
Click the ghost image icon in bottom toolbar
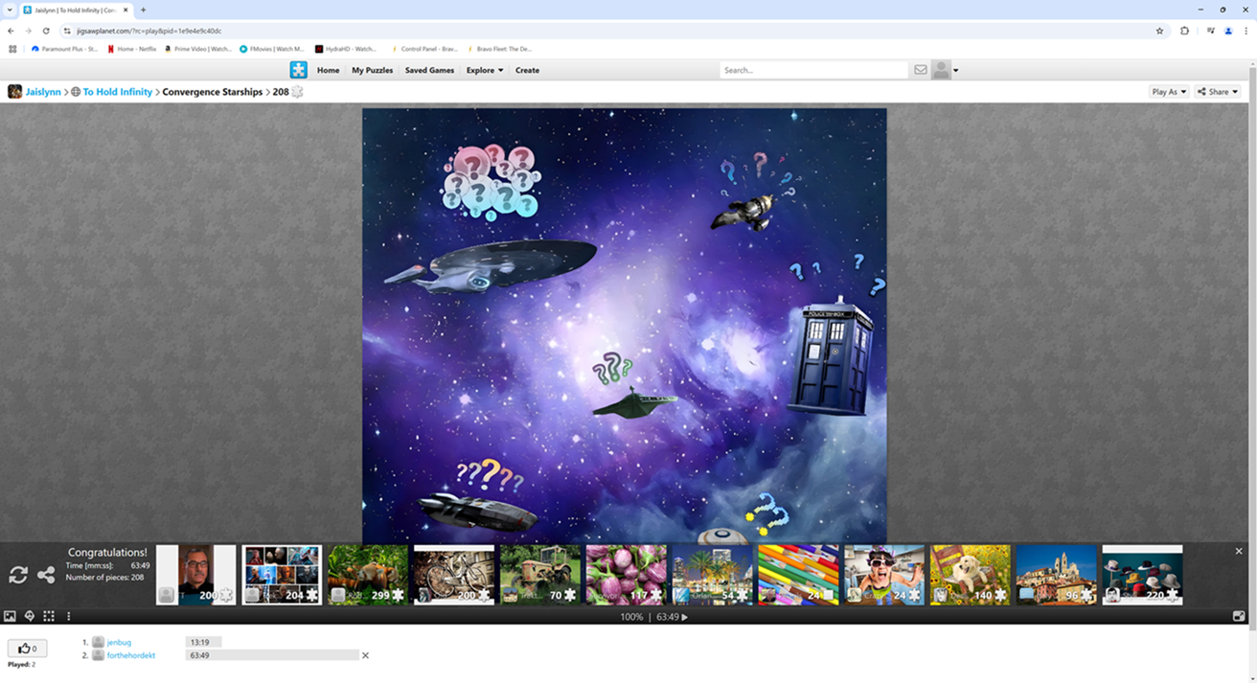[x=30, y=617]
